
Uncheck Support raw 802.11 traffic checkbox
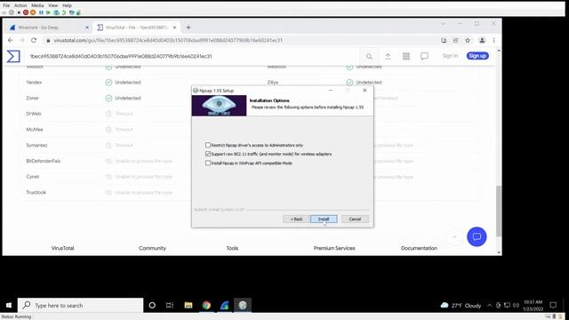tap(208, 154)
